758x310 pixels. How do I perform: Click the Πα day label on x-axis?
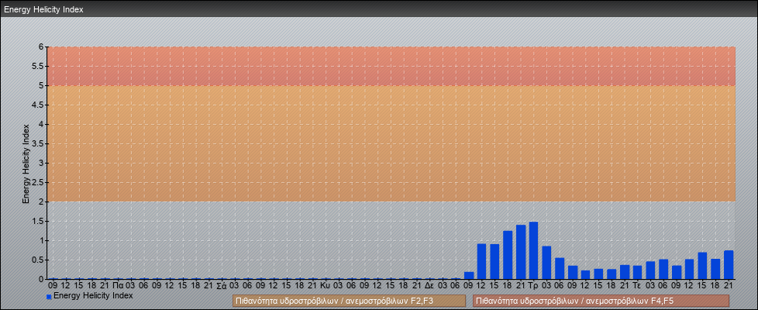[118, 285]
